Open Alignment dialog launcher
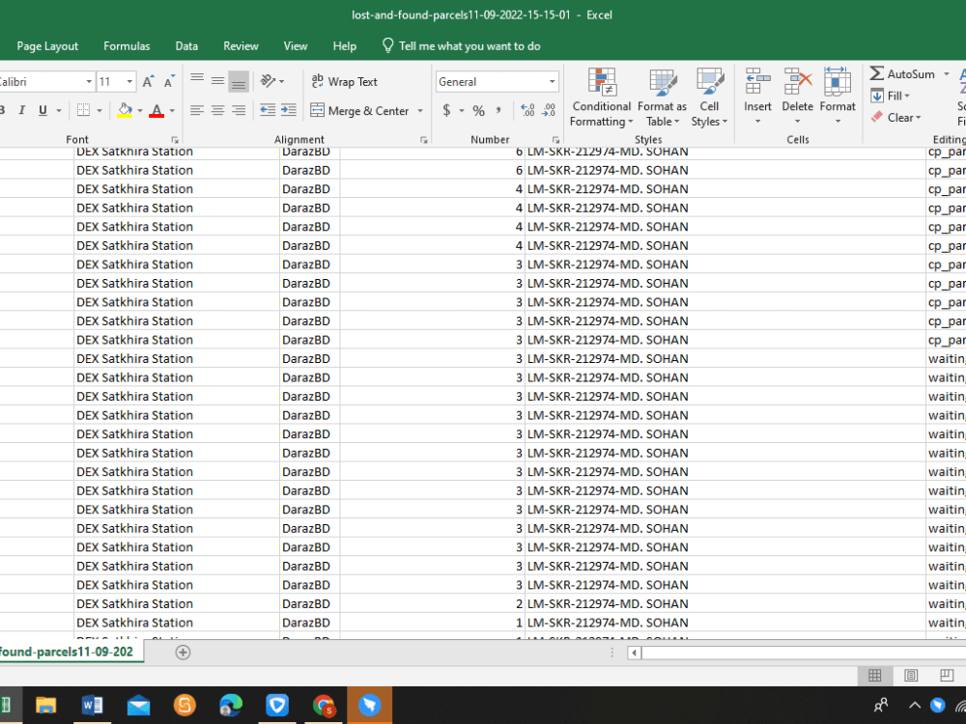This screenshot has width=966, height=724. (424, 140)
